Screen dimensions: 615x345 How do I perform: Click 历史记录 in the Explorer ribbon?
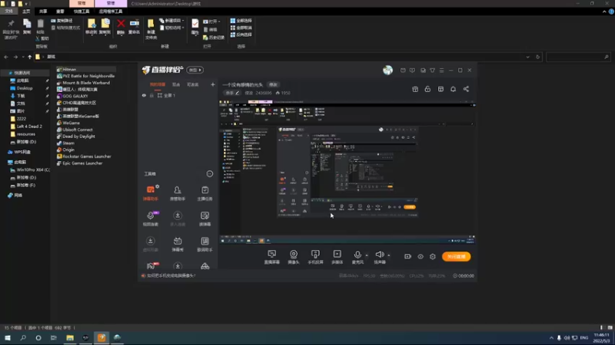[x=214, y=38]
